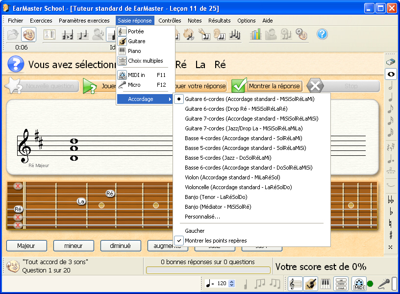
Task: Choose Portée from Saisie réponse menu
Action: [145, 31]
